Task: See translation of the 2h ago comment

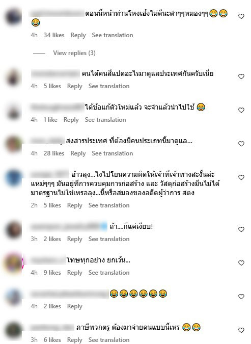Action: click(x=109, y=205)
